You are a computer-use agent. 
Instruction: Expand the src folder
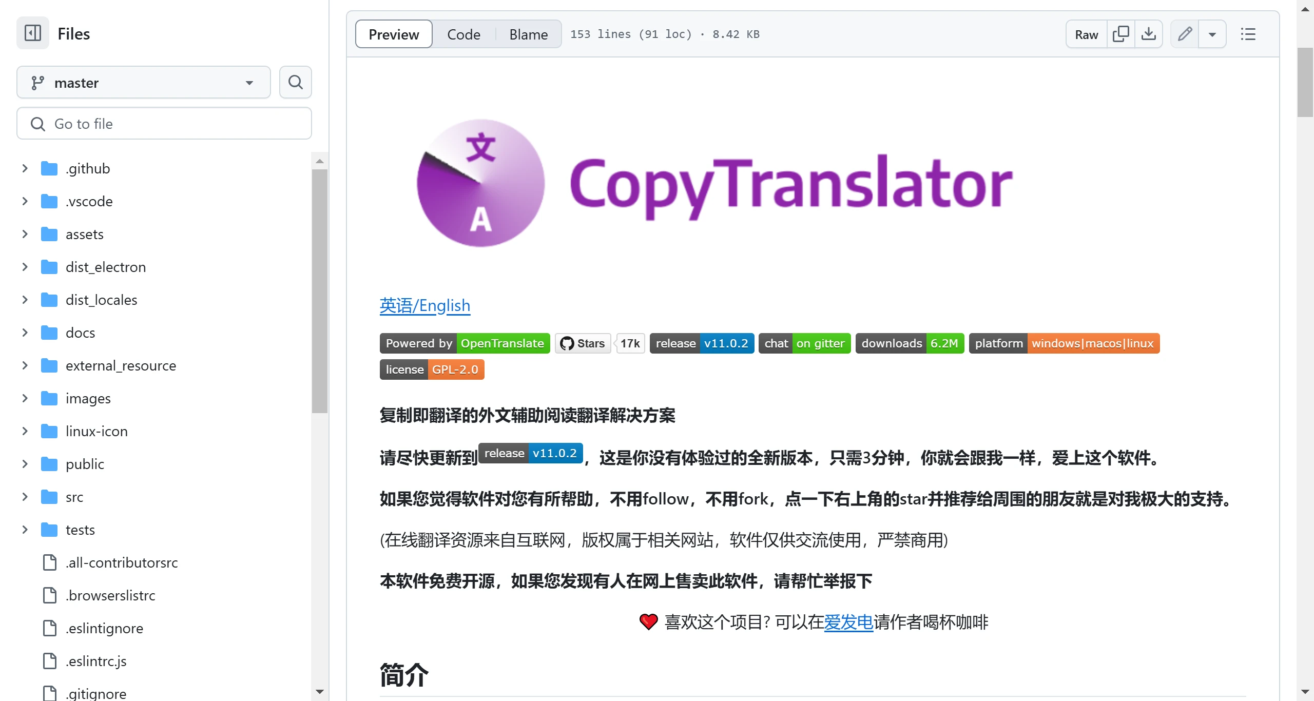(25, 496)
